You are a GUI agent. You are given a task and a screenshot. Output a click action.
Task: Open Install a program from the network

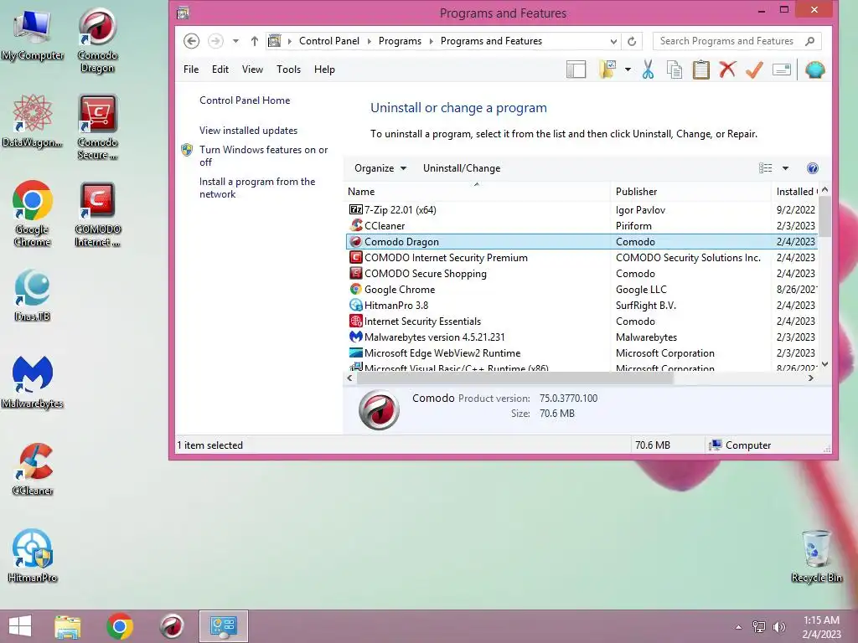[x=257, y=188]
